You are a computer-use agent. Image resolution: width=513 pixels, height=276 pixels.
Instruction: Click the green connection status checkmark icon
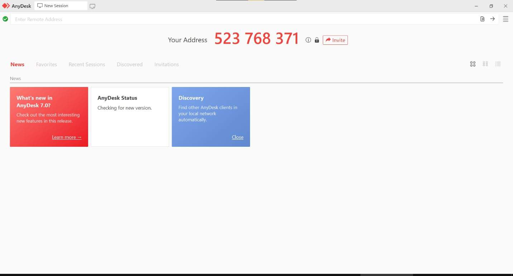click(x=5, y=19)
